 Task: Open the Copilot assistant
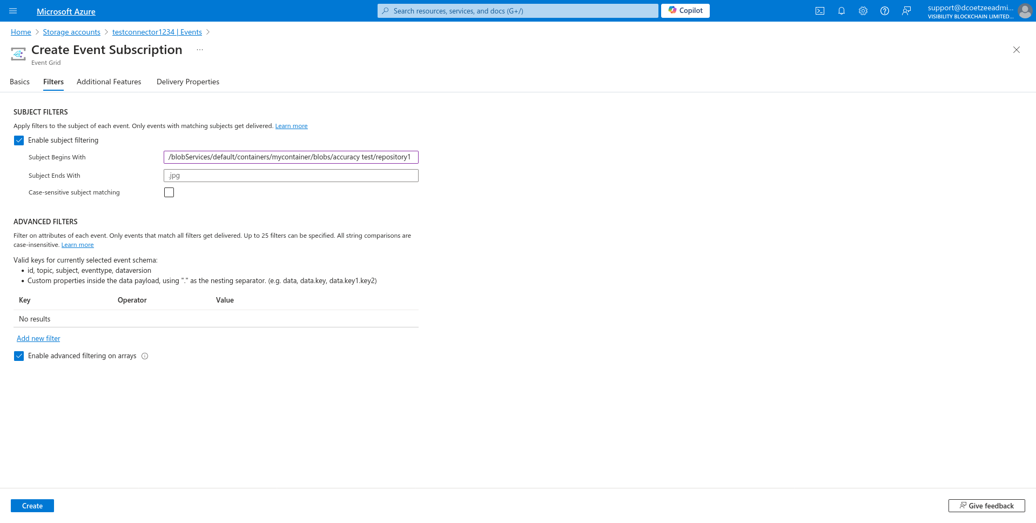[685, 11]
